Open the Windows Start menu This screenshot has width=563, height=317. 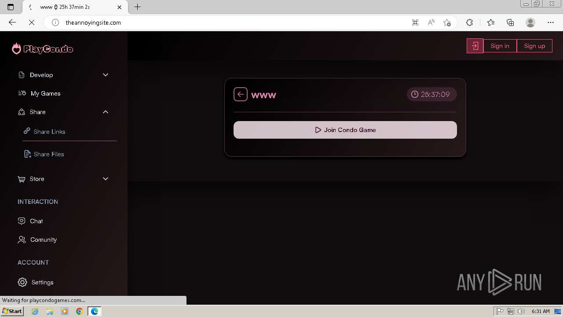pos(12,311)
